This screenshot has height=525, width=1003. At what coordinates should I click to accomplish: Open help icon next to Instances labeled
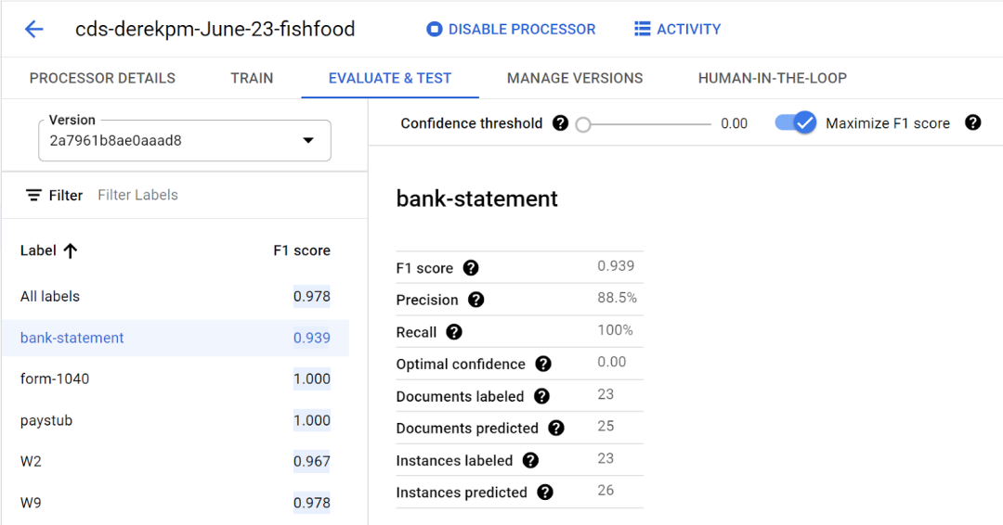coord(530,460)
